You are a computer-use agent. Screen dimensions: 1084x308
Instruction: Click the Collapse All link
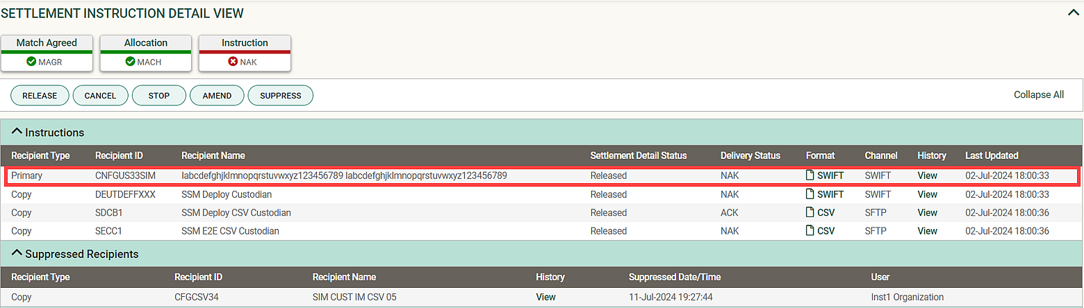point(1038,94)
